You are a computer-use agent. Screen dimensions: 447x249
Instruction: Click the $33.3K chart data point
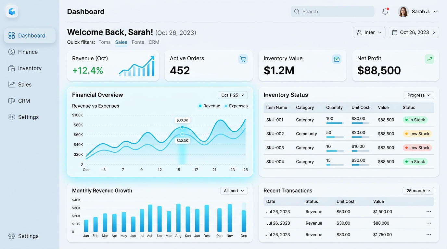point(182,127)
